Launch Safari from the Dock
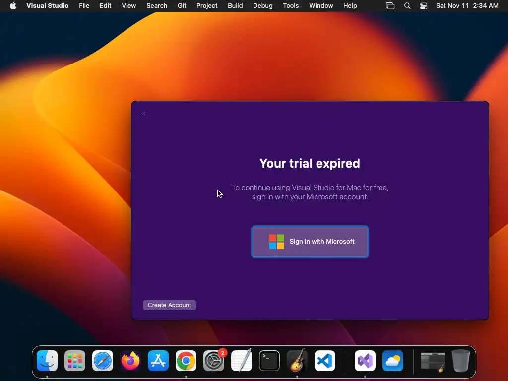This screenshot has height=381, width=508. pyautogui.click(x=103, y=361)
